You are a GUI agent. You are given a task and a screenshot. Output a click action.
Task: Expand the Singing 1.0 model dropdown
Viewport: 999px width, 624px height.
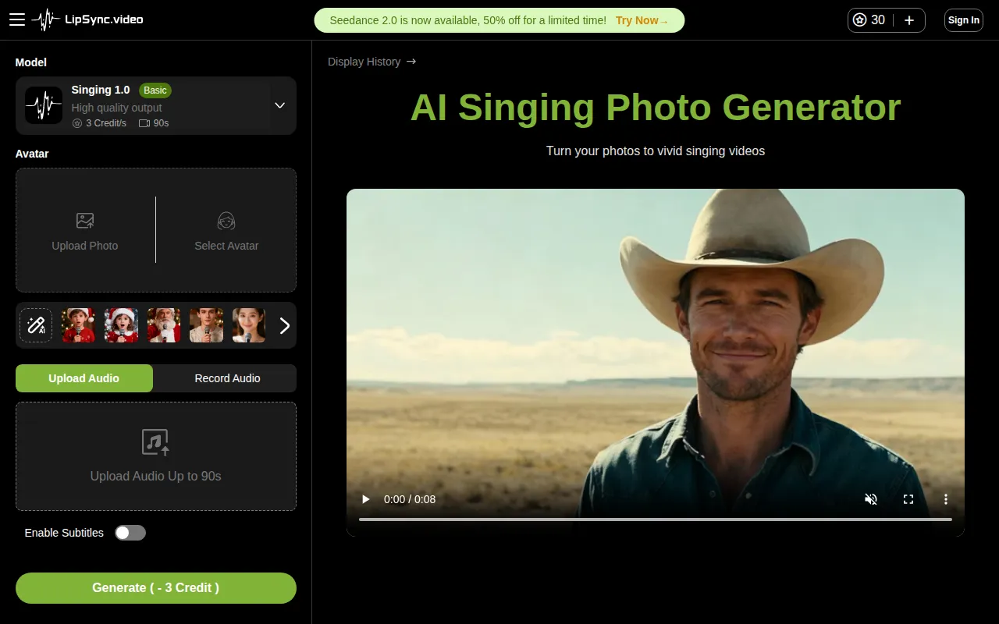[279, 105]
